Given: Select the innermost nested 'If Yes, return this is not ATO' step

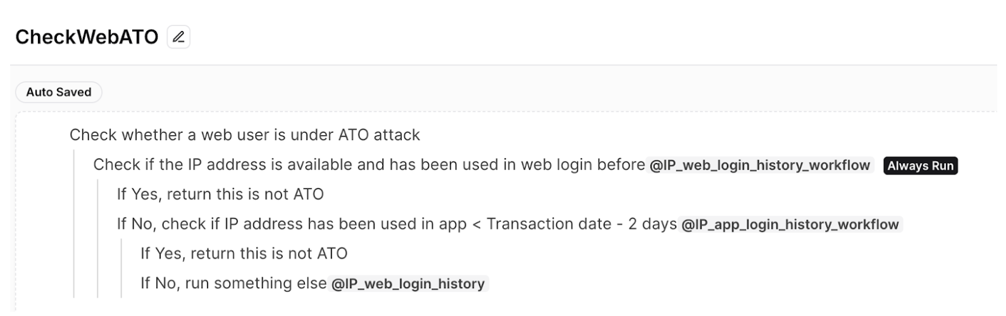Looking at the screenshot, I should [x=244, y=254].
